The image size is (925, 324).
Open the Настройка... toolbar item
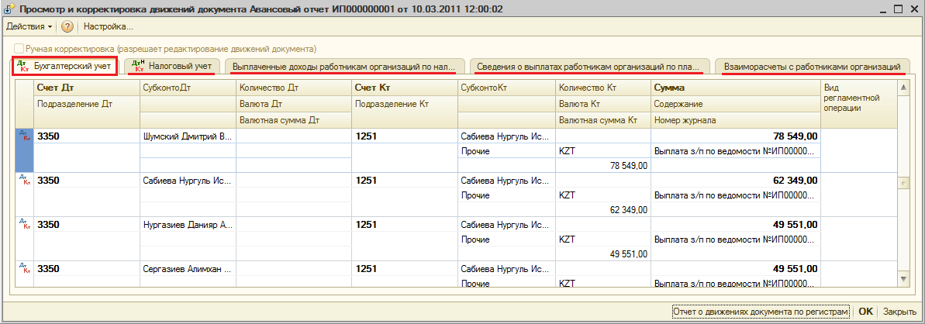(x=108, y=27)
